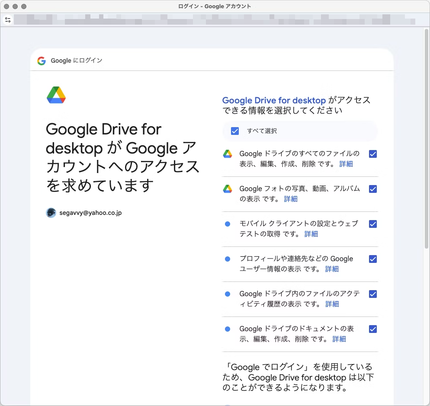Click the 「Google でログイン」を使用している paragraph
The width and height of the screenshot is (430, 406).
pos(298,377)
